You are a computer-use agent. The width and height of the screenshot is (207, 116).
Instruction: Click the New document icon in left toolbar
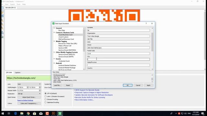tap(3, 8)
